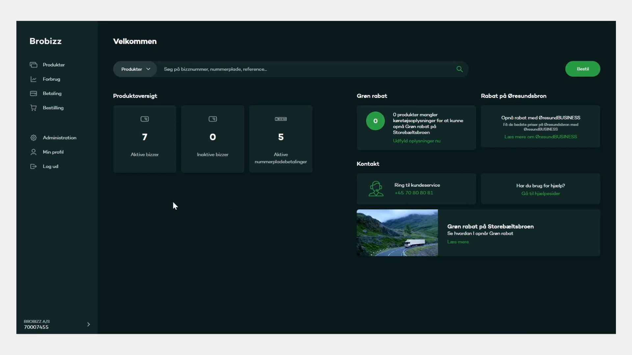Click the bizz icon above Inaktive bizzer
Screen dimensions: 632x355
213,119
